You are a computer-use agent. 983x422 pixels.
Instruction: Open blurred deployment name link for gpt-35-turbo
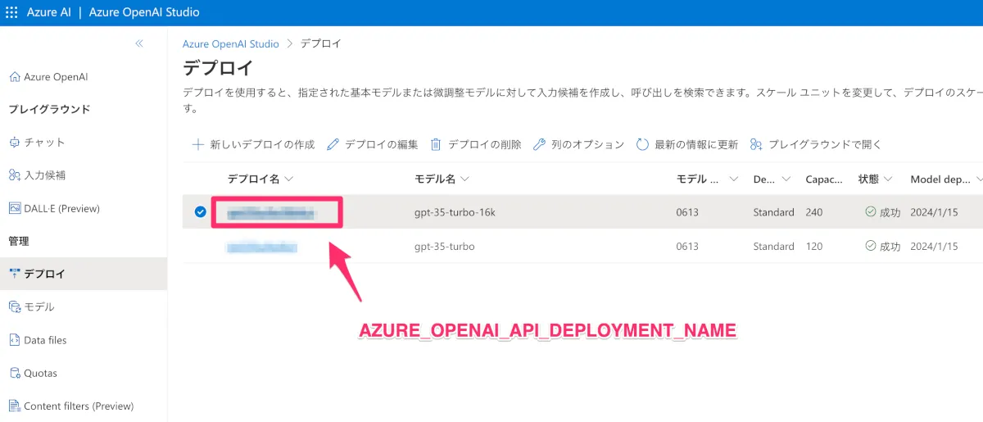262,246
